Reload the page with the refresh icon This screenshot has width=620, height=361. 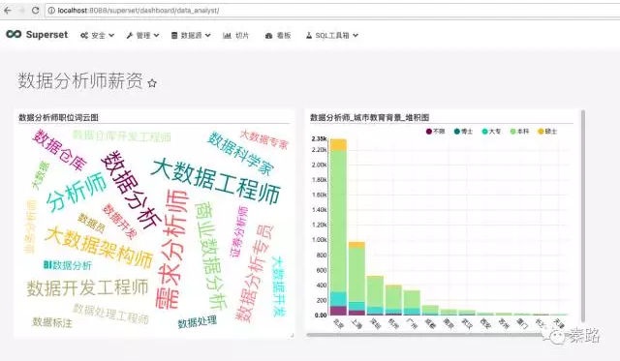[35, 11]
